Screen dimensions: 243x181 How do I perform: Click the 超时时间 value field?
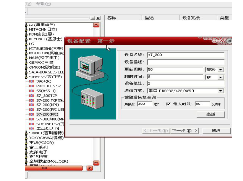coord(175,77)
